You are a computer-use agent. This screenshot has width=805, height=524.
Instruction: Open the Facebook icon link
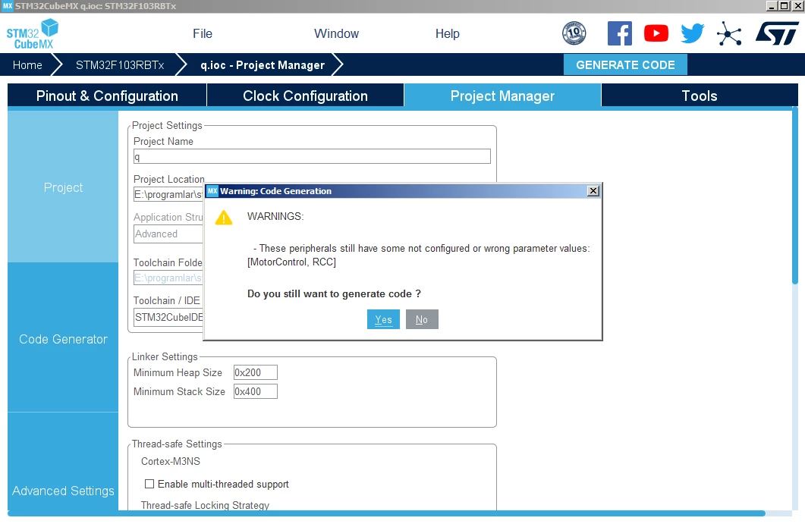[620, 33]
